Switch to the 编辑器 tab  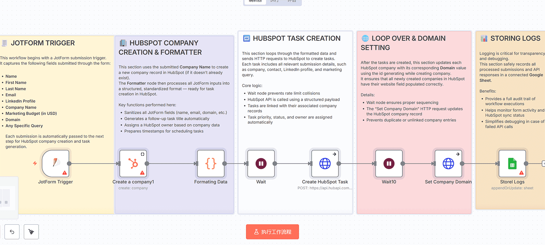click(255, 1)
